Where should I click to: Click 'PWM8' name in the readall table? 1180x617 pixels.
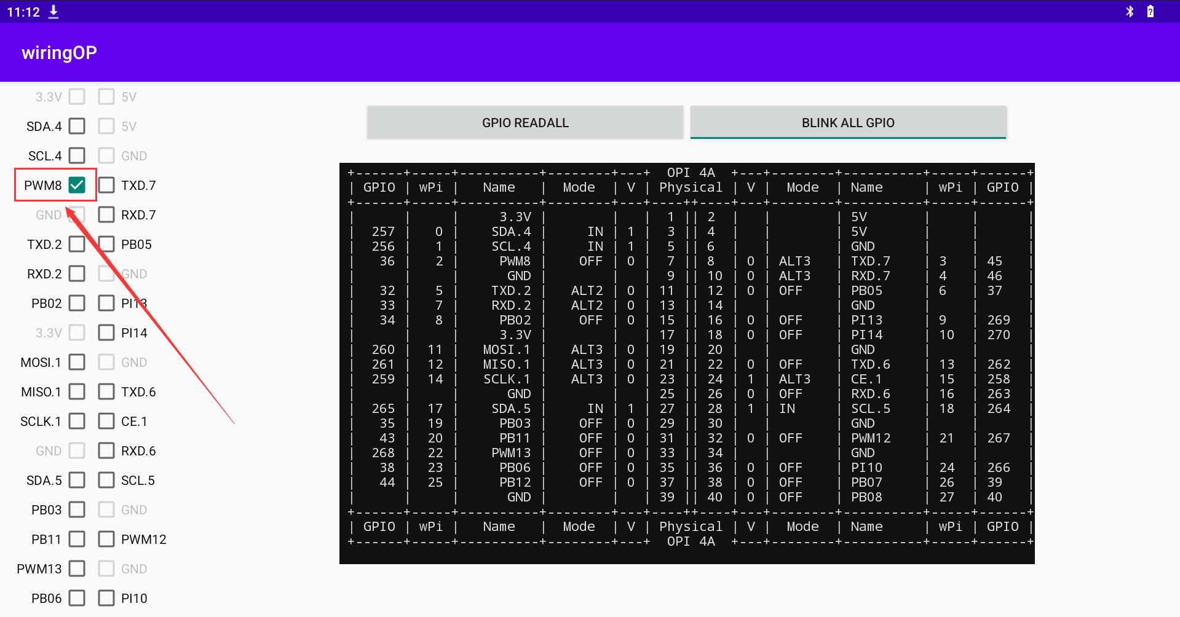click(515, 261)
